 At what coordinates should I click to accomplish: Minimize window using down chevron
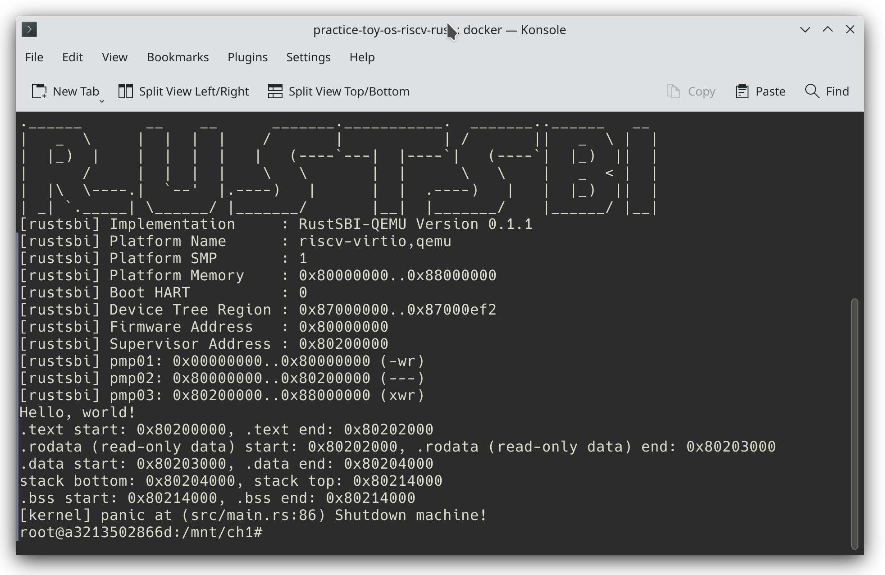805,30
